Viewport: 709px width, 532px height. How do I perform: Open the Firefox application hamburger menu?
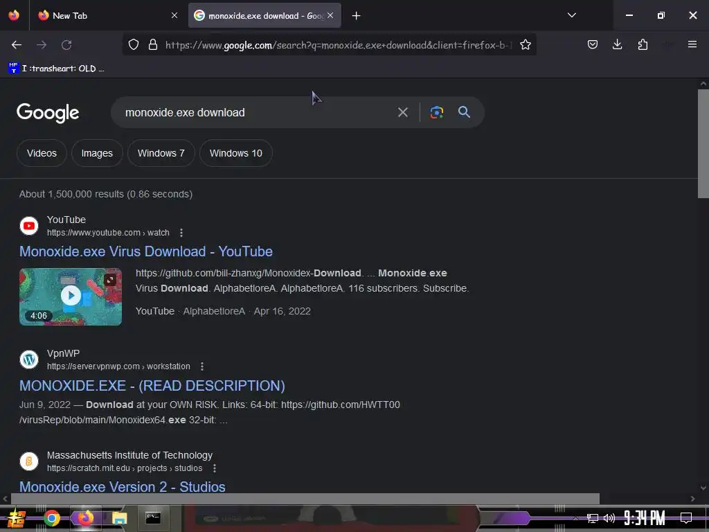pos(692,44)
